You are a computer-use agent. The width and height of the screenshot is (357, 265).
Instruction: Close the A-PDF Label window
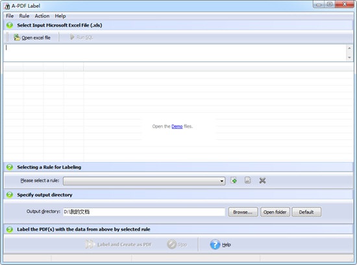click(x=345, y=5)
